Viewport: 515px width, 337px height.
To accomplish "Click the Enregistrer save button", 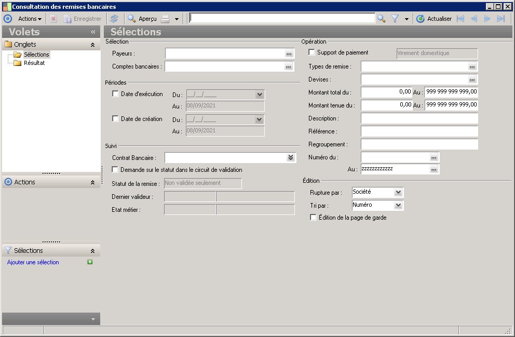I will (83, 19).
